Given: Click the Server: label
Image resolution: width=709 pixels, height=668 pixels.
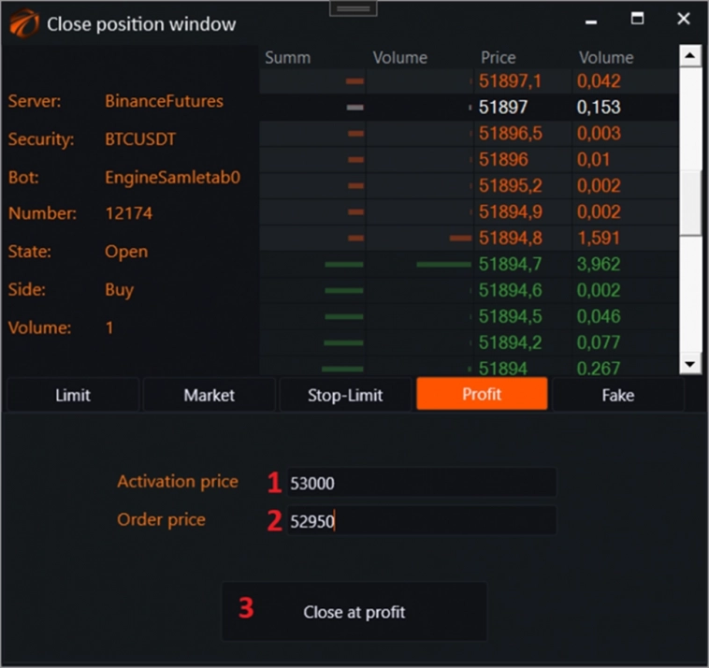Looking at the screenshot, I should click(35, 101).
